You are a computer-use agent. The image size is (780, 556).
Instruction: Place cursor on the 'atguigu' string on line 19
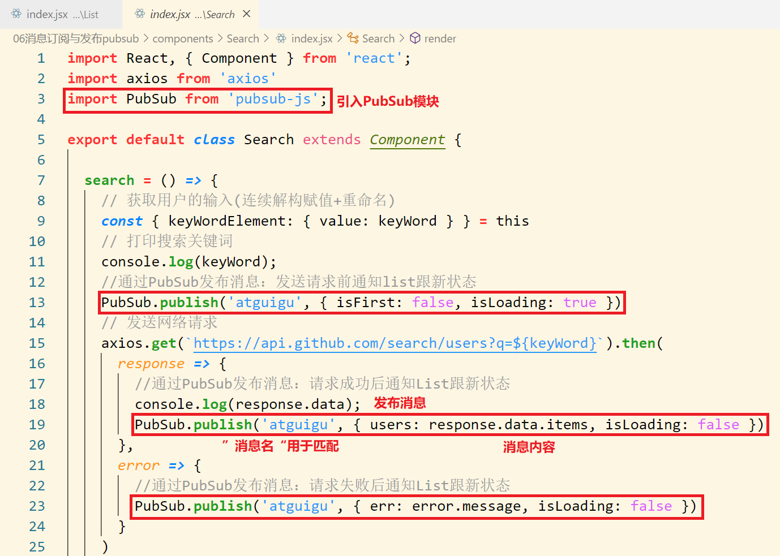(299, 424)
